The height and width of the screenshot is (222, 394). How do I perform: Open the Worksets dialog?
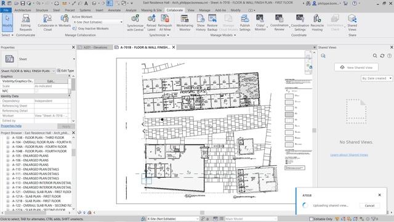coord(65,21)
